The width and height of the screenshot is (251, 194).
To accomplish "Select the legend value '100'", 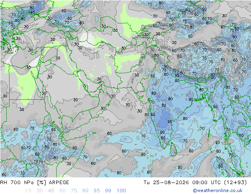I will [x=121, y=191].
